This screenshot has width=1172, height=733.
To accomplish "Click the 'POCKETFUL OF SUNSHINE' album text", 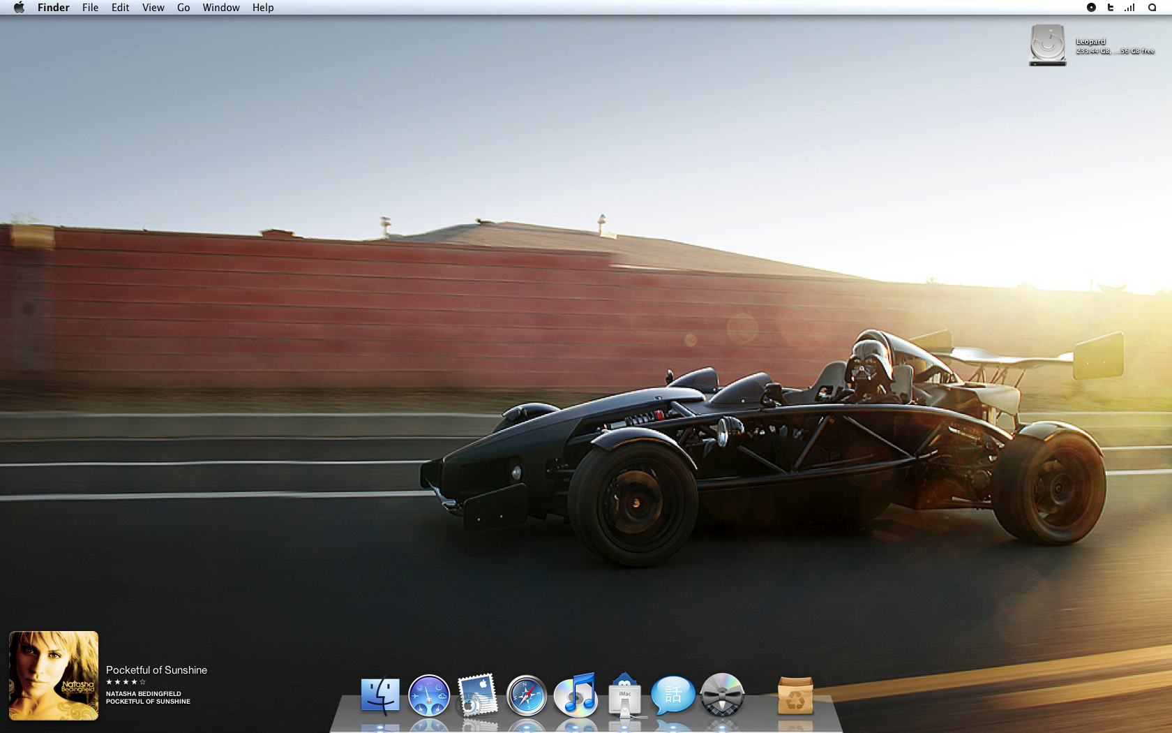I will [x=148, y=702].
